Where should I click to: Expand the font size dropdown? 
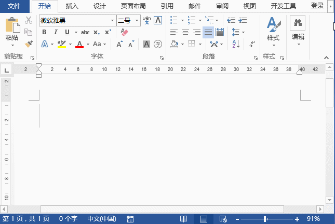(x=137, y=20)
